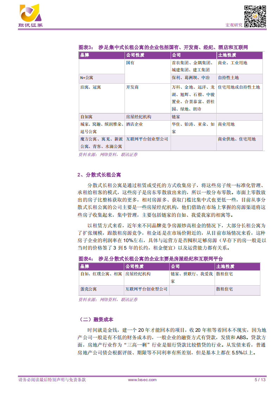Click the source note under table 4
The width and height of the screenshot is (279, 396).
[108, 300]
